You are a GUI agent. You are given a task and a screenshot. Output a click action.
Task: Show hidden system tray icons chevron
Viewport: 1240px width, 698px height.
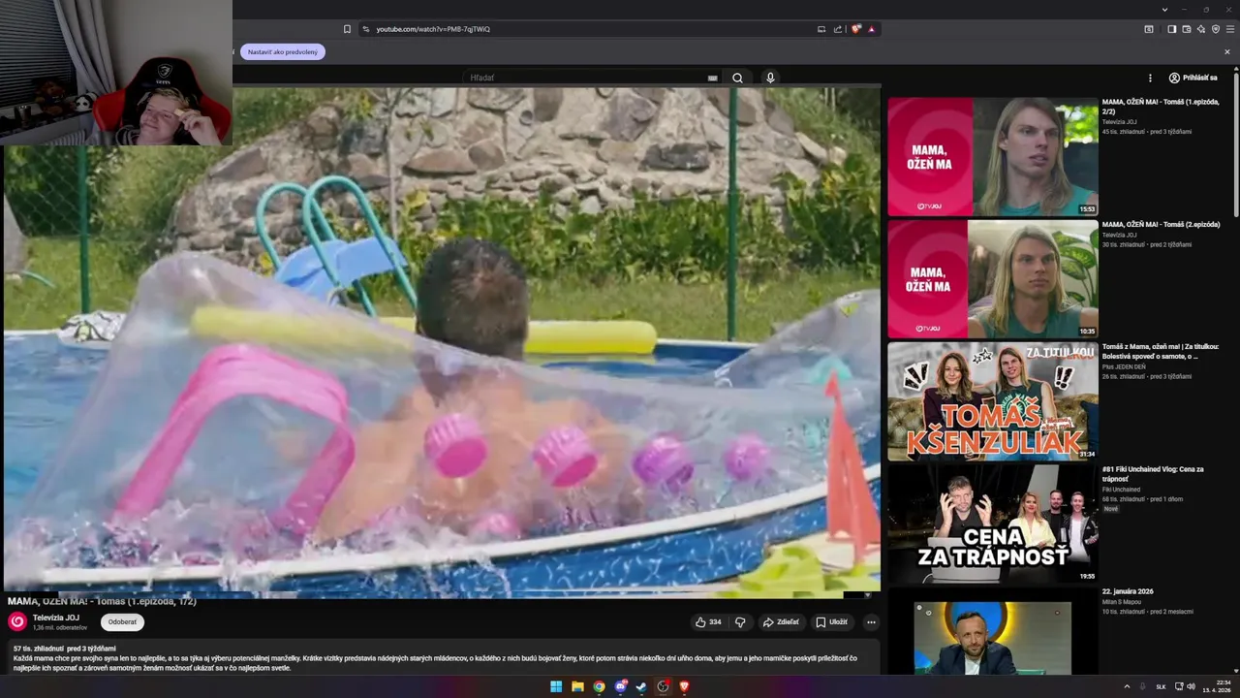(x=1127, y=686)
